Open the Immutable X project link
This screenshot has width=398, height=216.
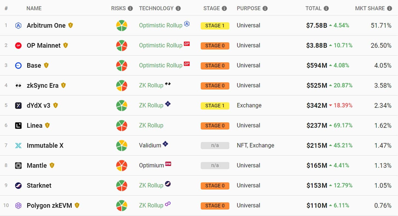45,146
